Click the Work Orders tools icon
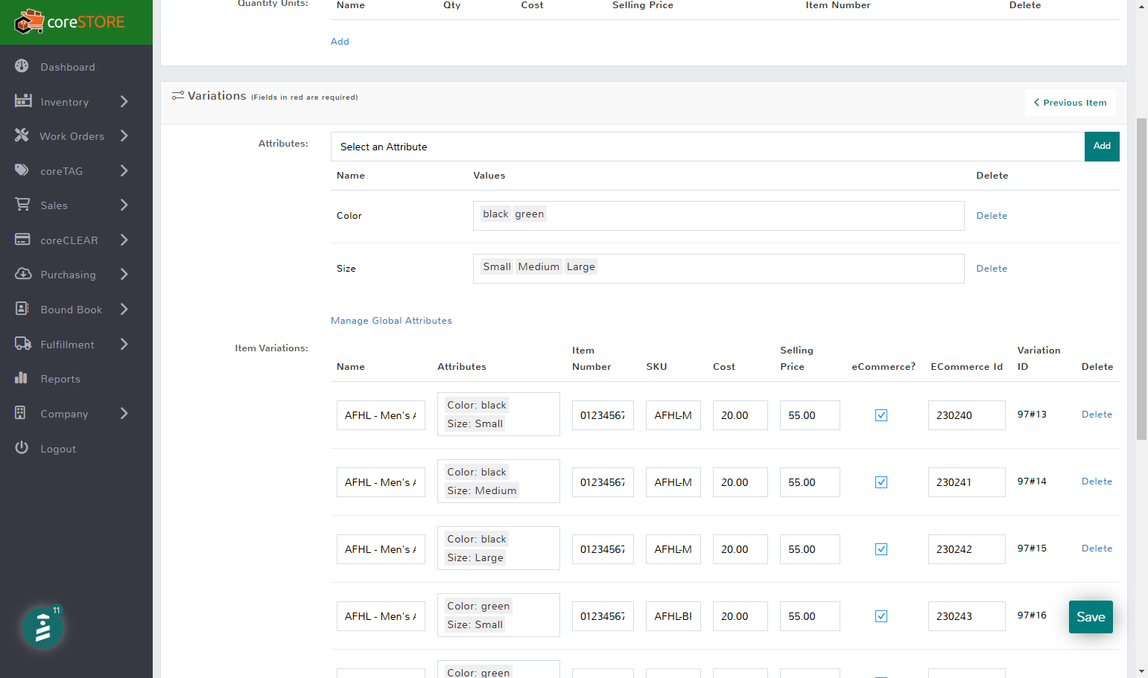This screenshot has width=1148, height=678. [22, 135]
